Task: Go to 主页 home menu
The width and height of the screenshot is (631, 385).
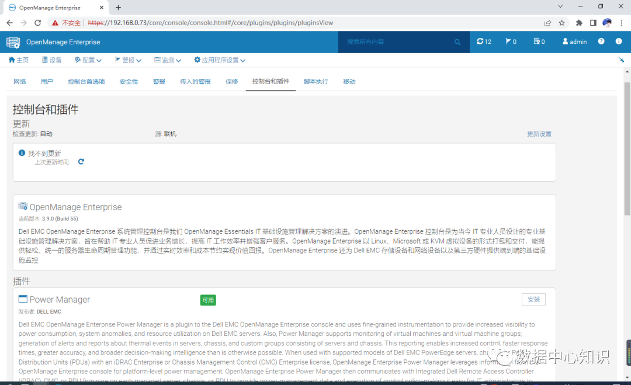Action: 19,60
